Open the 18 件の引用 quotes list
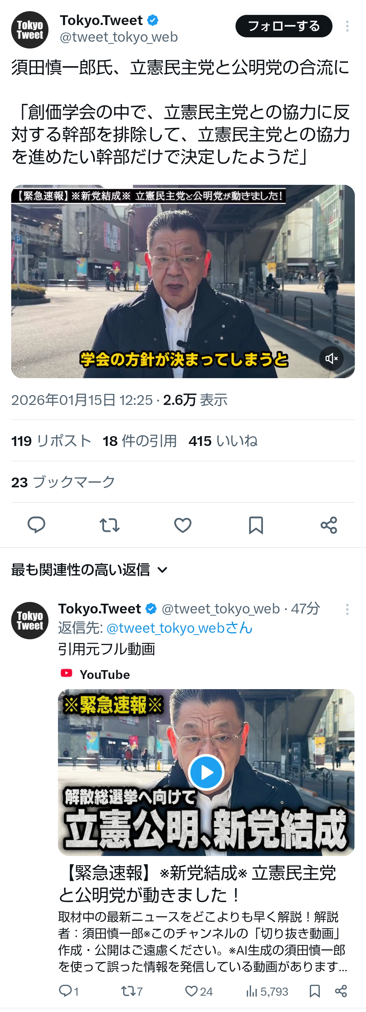366x1012 pixels. 140,441
